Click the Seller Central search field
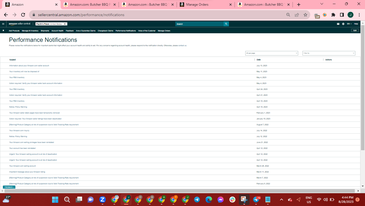Image resolution: width=365 pixels, height=206 pixels. pos(199,24)
